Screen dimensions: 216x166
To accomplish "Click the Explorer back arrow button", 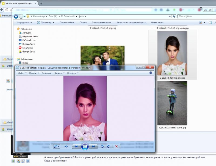I will click(16, 16).
